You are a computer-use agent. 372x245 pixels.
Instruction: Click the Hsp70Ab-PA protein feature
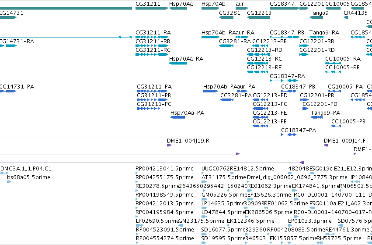click(x=210, y=91)
